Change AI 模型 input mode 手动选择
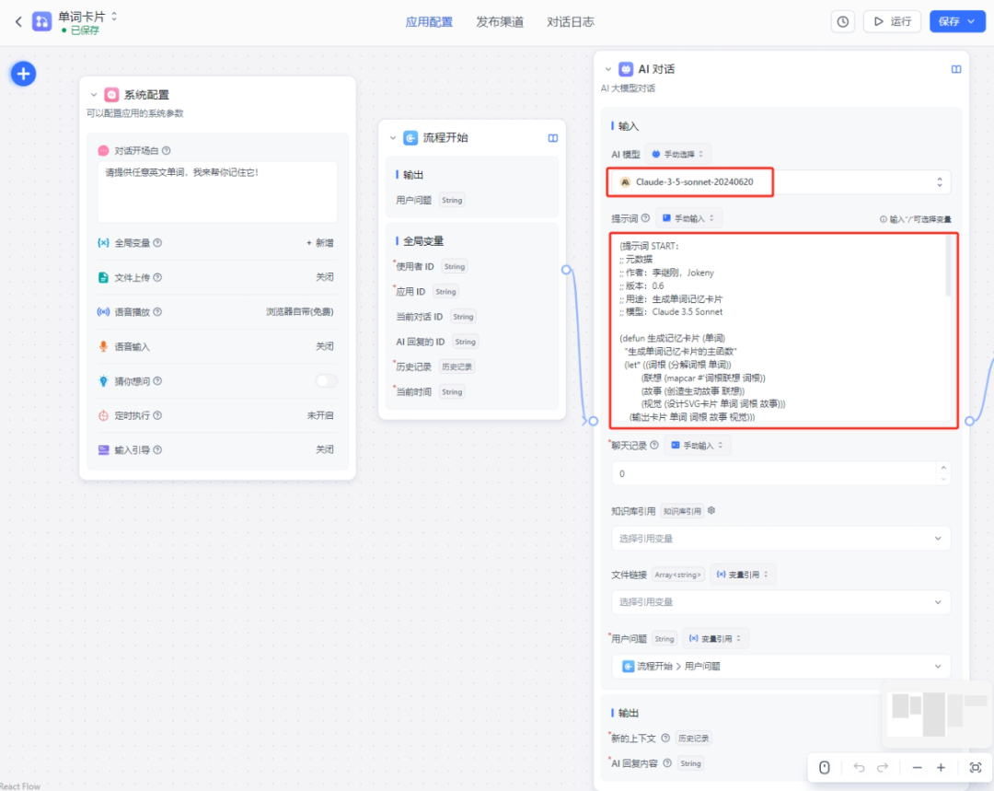The image size is (994, 791). click(x=677, y=154)
